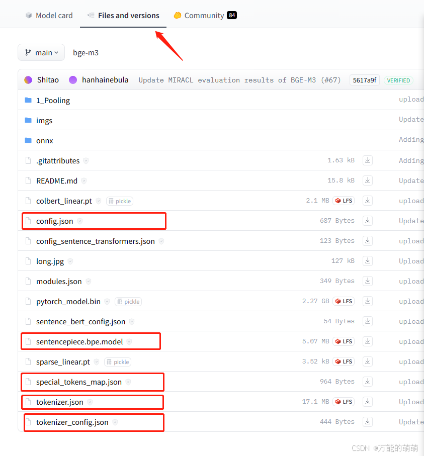Screen dimensions: 424x456
Task: Open the sentencepiece.bpe.model file
Action: (x=79, y=342)
